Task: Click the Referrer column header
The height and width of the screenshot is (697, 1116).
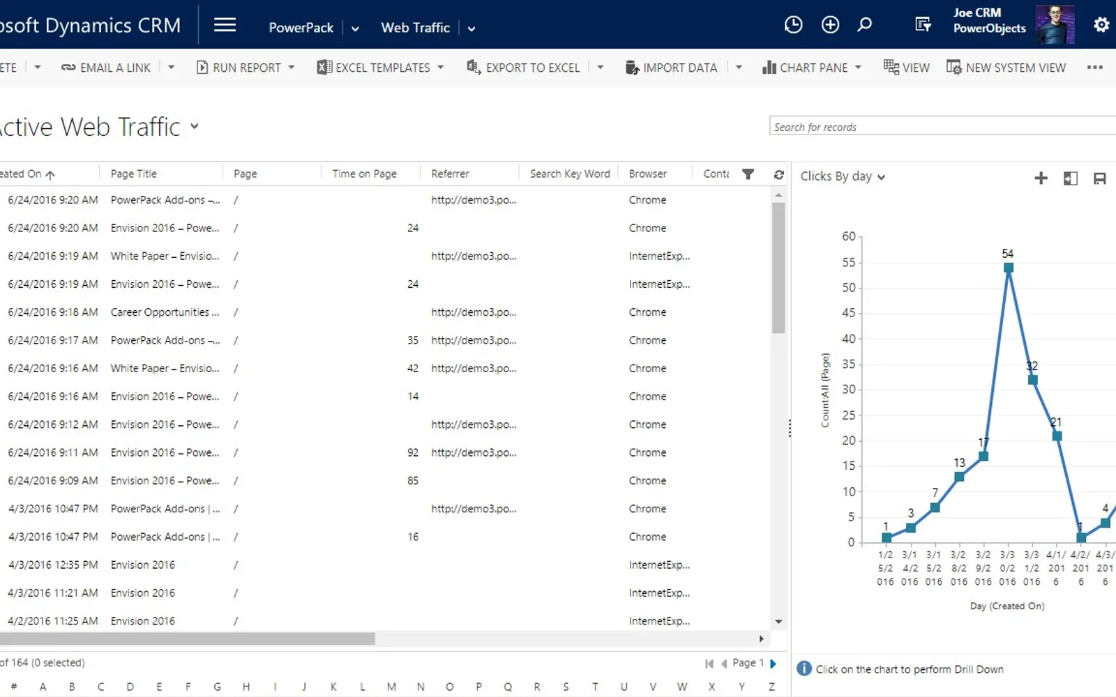Action: click(450, 174)
